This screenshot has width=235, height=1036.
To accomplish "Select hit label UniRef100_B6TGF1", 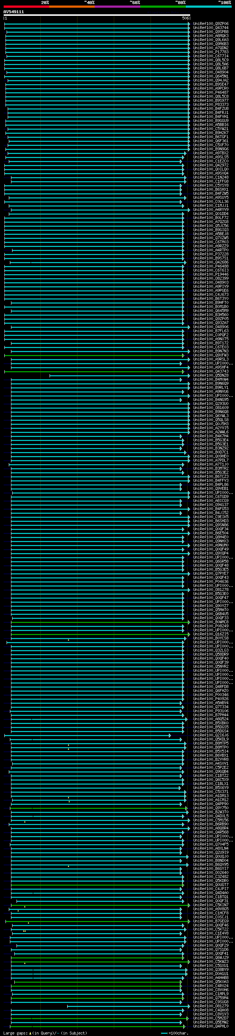I will tap(211, 137).
